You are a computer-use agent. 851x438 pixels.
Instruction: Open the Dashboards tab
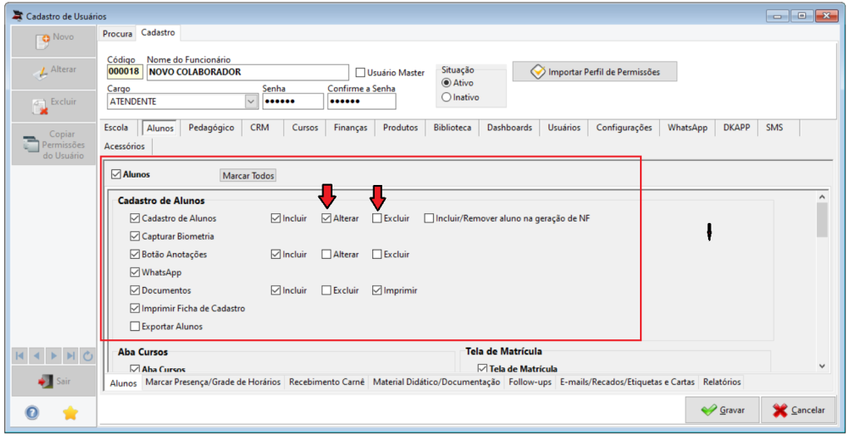click(509, 128)
